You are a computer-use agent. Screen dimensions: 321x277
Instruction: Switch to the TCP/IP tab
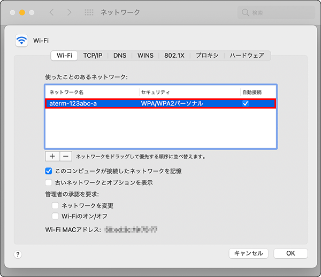(x=96, y=55)
